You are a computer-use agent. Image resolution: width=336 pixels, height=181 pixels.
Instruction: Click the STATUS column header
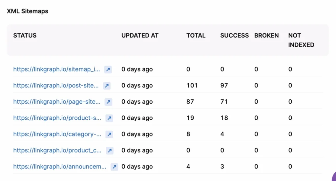(x=25, y=35)
